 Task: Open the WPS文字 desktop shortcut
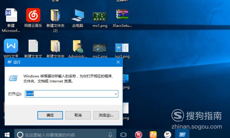click(x=11, y=46)
